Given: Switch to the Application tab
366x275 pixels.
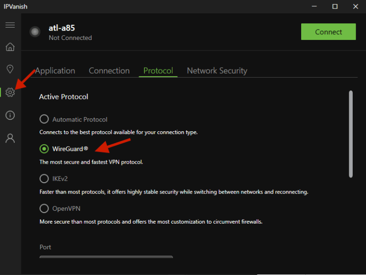Looking at the screenshot, I should (x=55, y=71).
